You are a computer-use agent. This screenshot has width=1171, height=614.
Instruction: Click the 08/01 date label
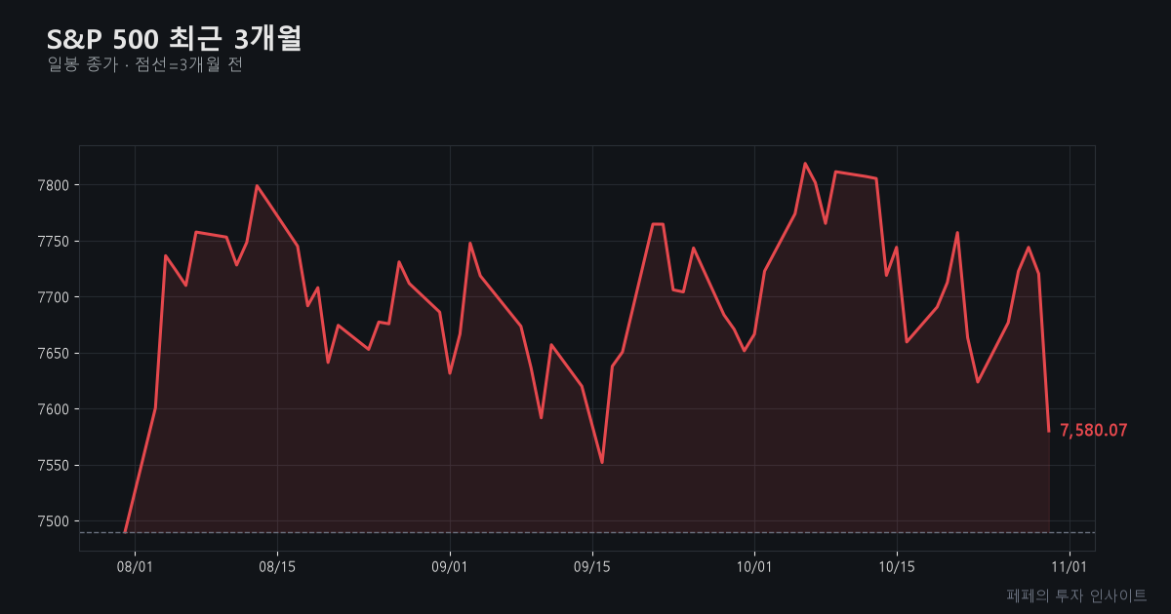[x=135, y=566]
